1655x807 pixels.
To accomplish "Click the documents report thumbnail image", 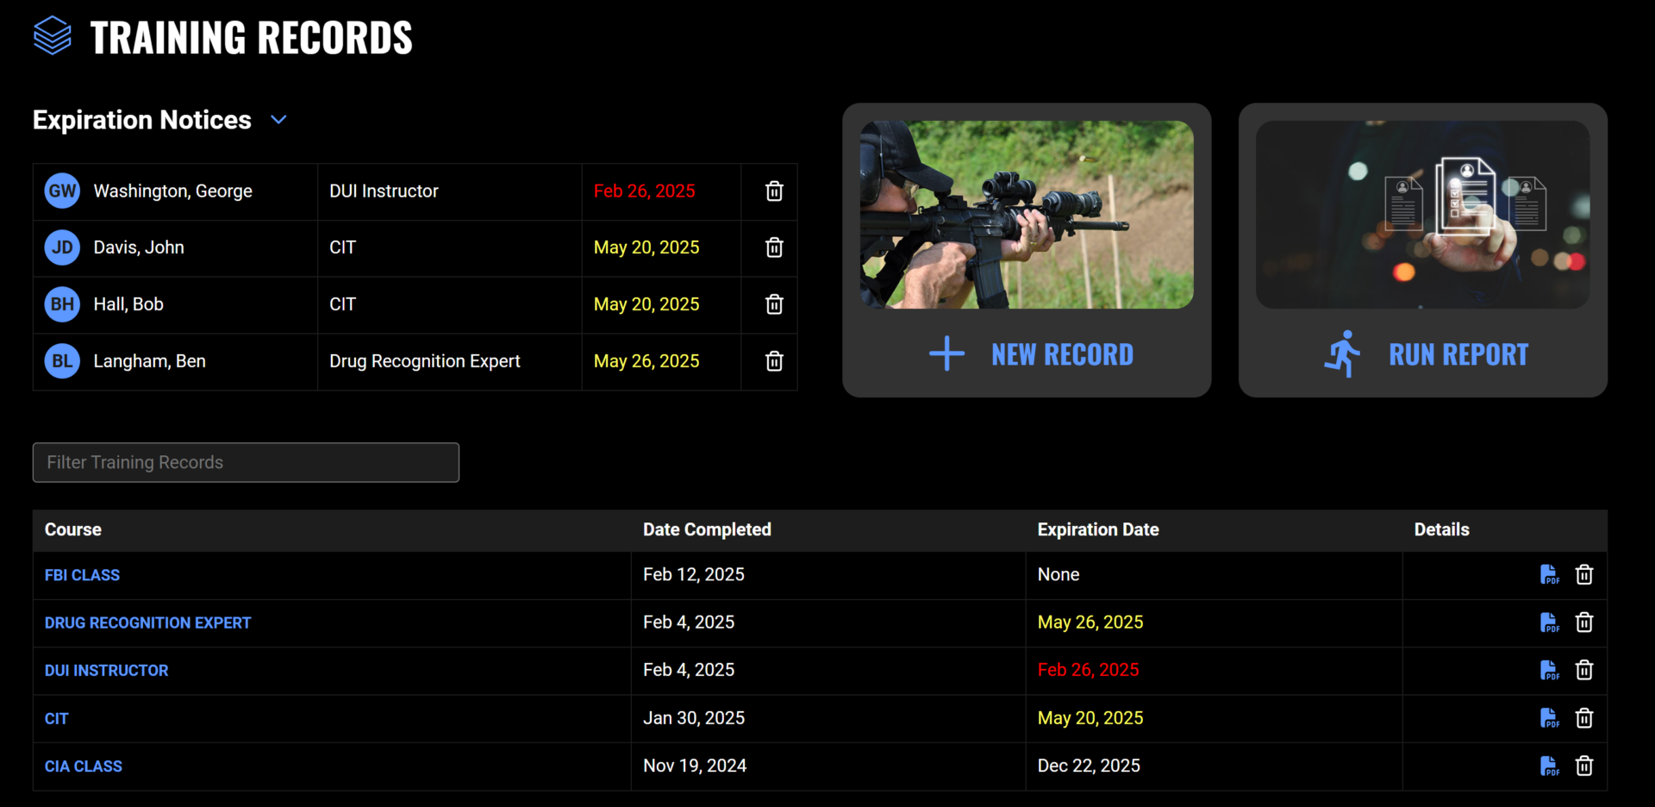I will point(1423,215).
